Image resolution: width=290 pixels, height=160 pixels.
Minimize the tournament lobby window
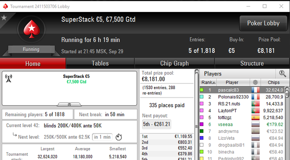point(249,6)
